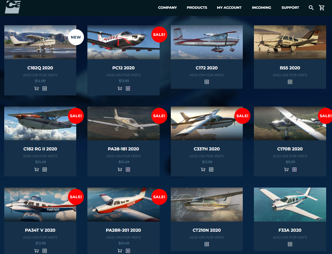Screen dimensions: 332x254
Task: Open the shopping cart icon in header
Action: coord(322,8)
